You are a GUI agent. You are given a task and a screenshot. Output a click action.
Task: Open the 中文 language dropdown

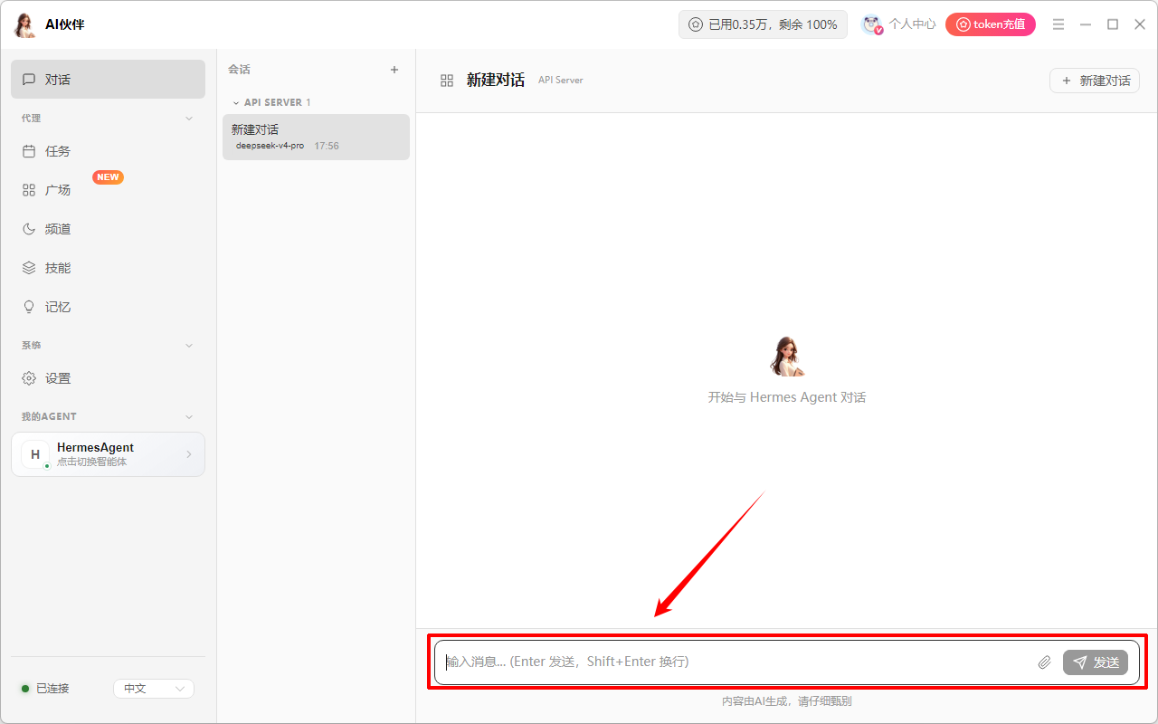coord(154,689)
